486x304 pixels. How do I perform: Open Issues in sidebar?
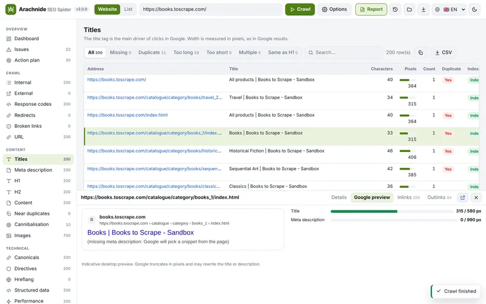coord(38,49)
